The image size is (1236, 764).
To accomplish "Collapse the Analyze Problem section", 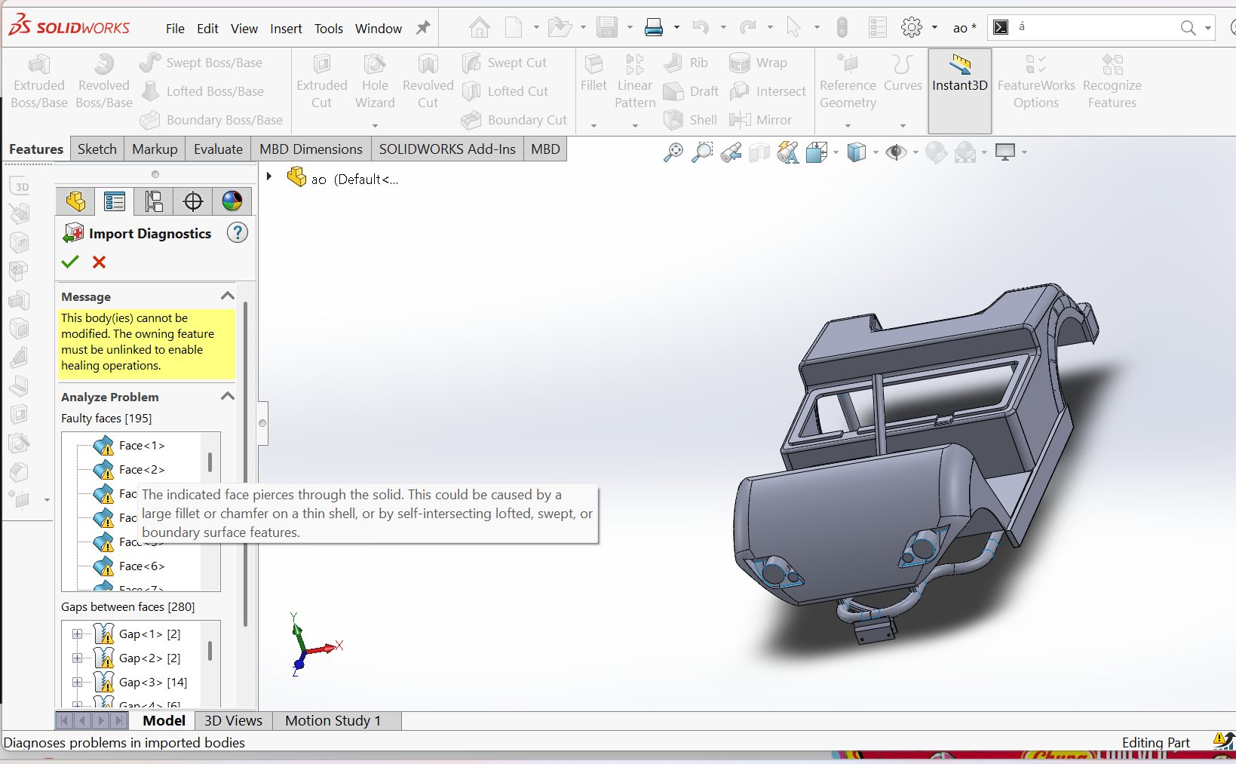I will [x=227, y=396].
